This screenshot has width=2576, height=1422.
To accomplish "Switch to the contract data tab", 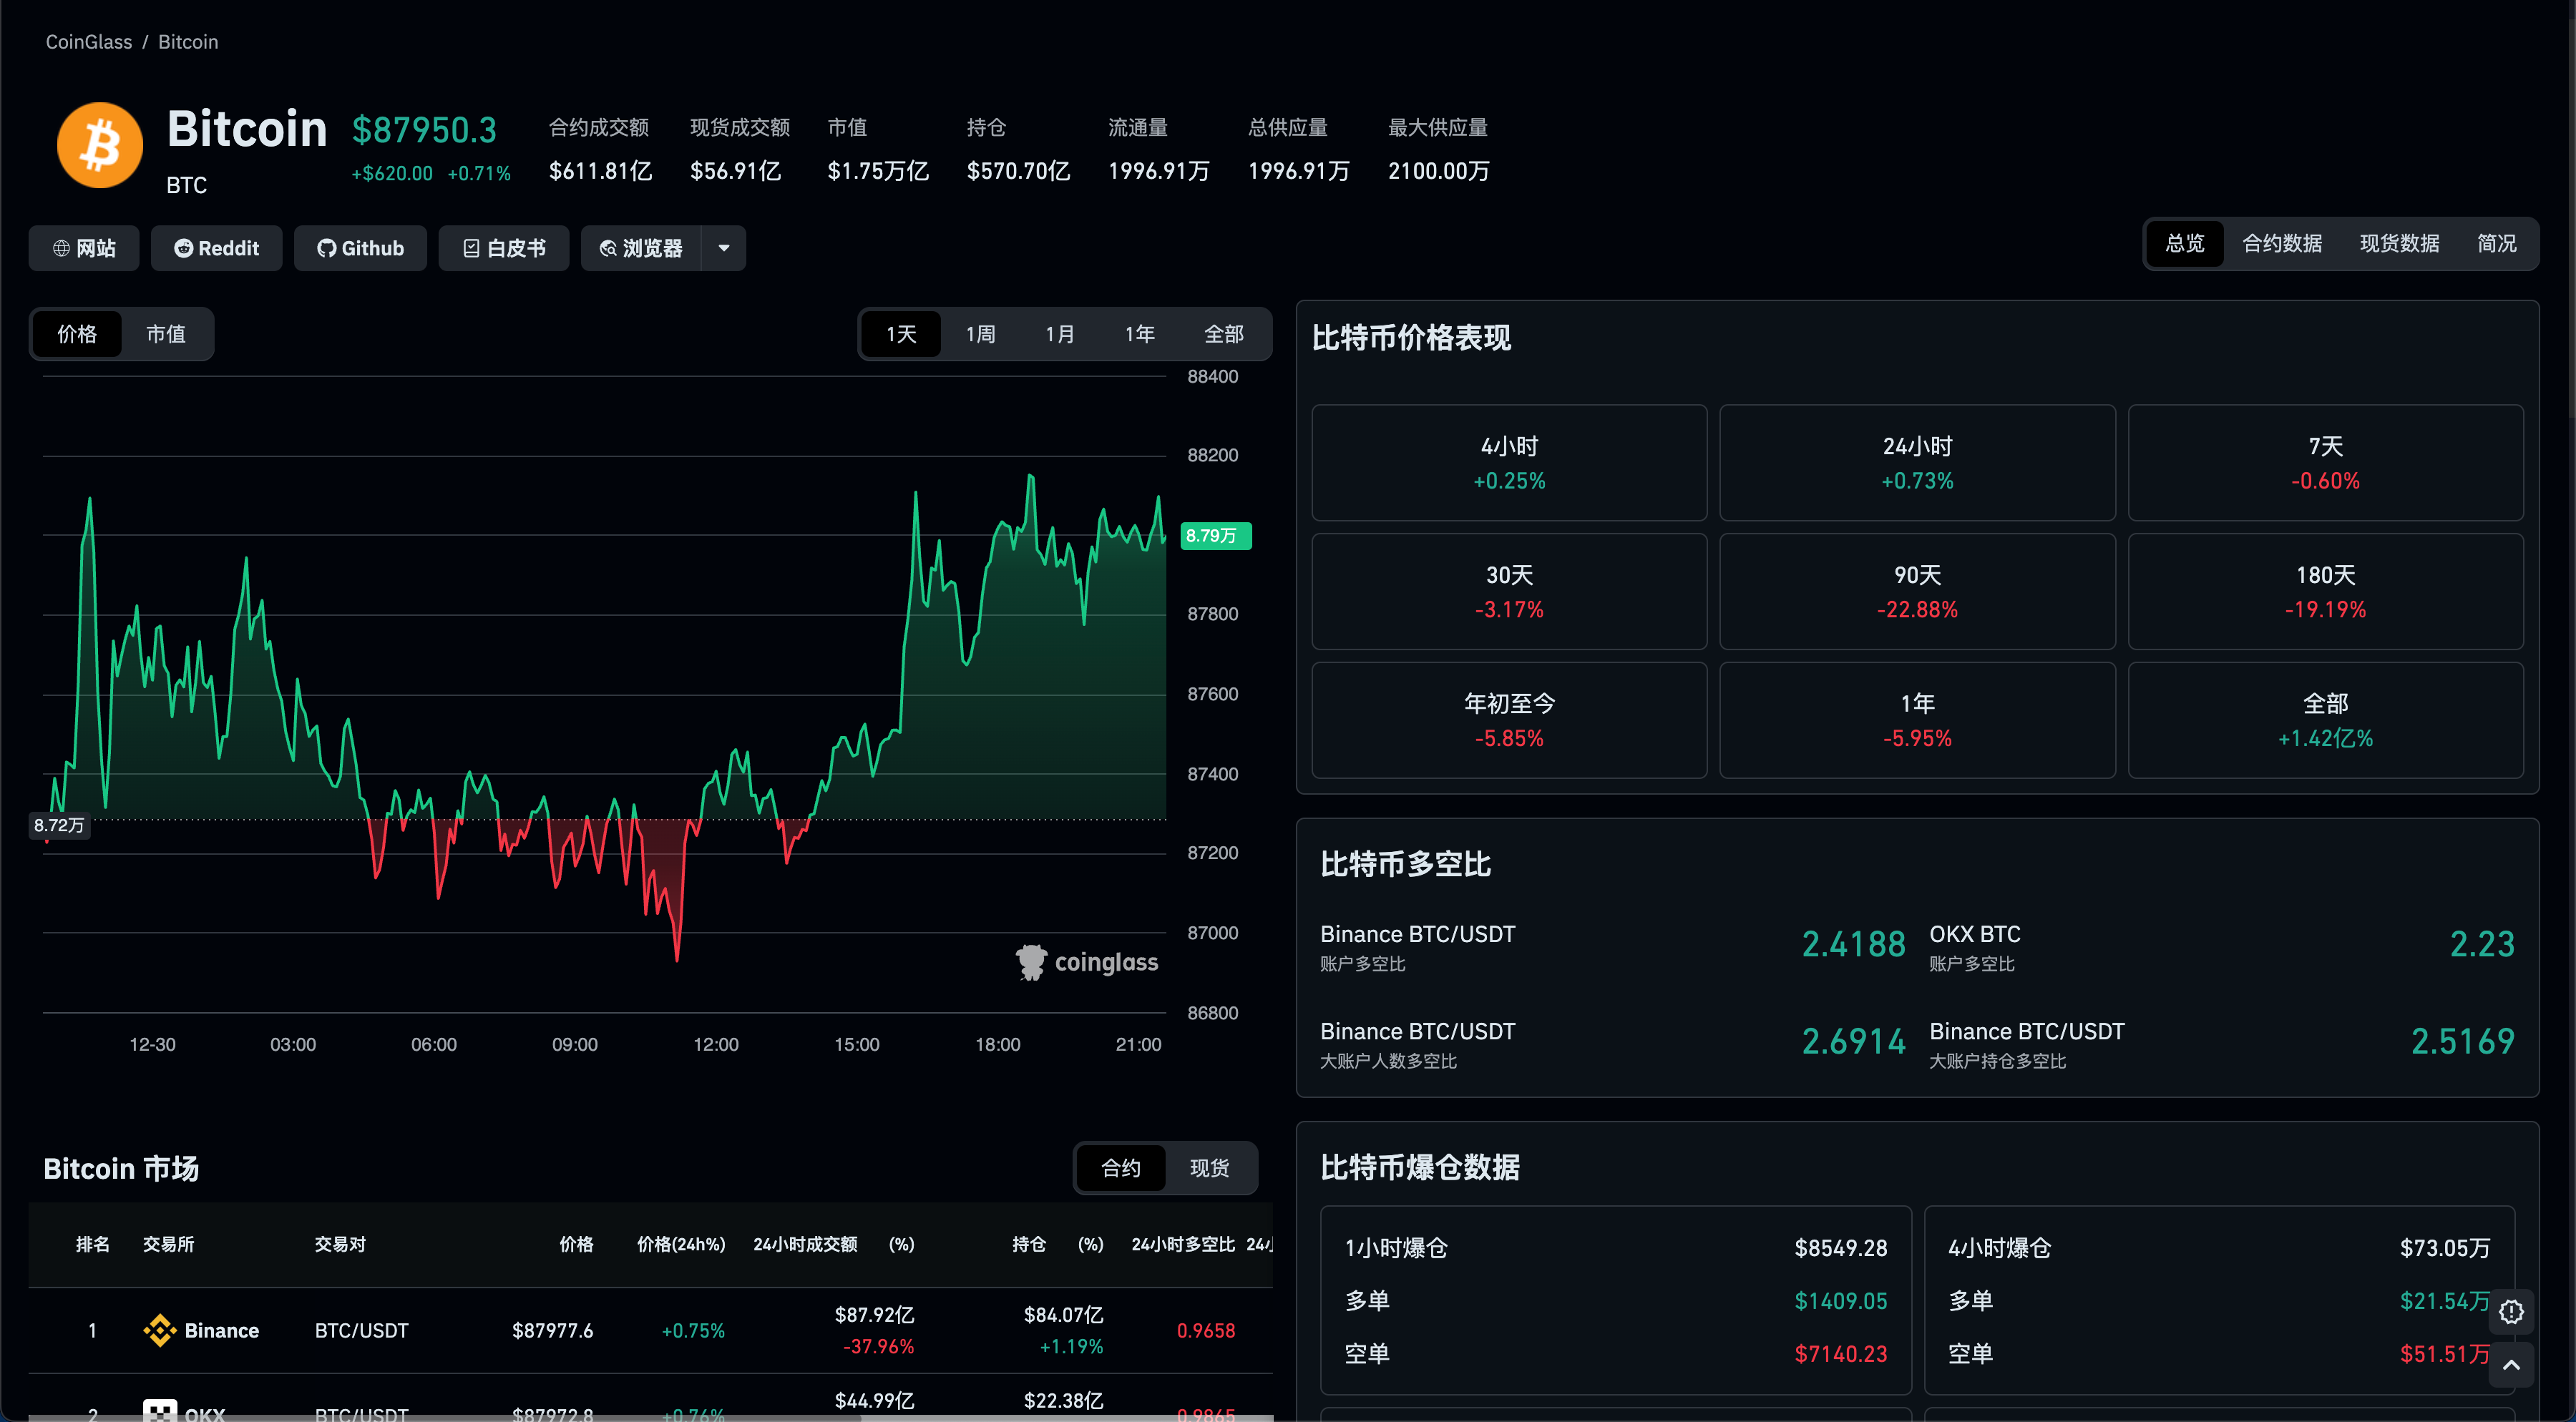I will click(2282, 244).
